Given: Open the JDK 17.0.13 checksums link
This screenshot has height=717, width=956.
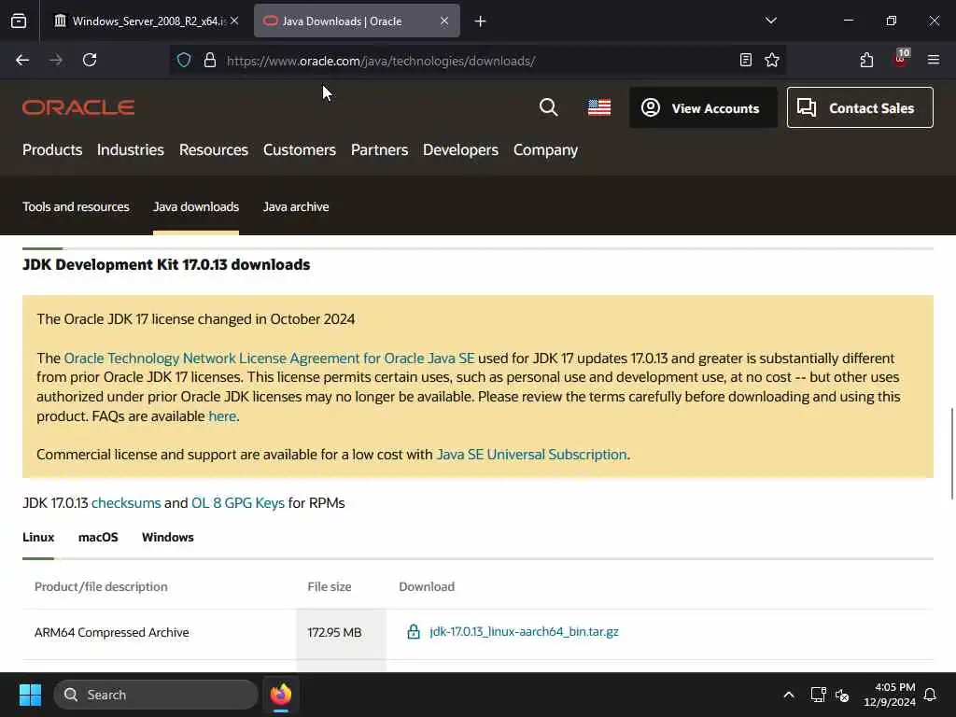Looking at the screenshot, I should 126,503.
